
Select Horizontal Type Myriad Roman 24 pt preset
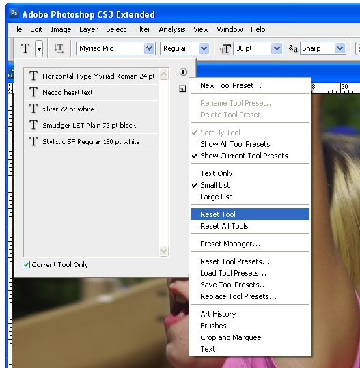[x=91, y=76]
